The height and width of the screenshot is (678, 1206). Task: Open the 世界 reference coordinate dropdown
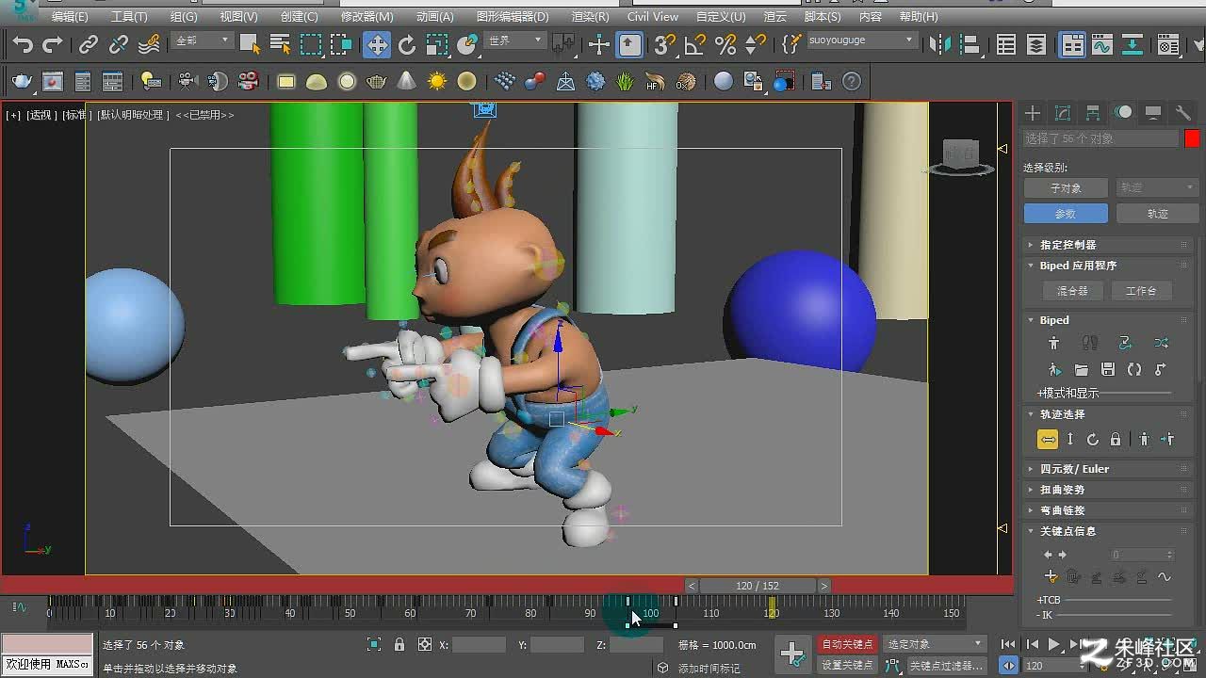point(514,40)
